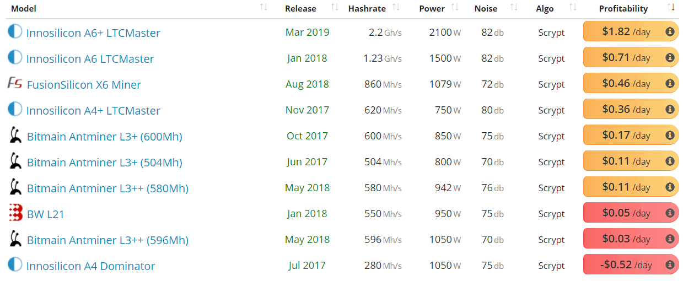The image size is (683, 281).
Task: Click info icon on -$0.52/day badge
Action: tap(670, 265)
